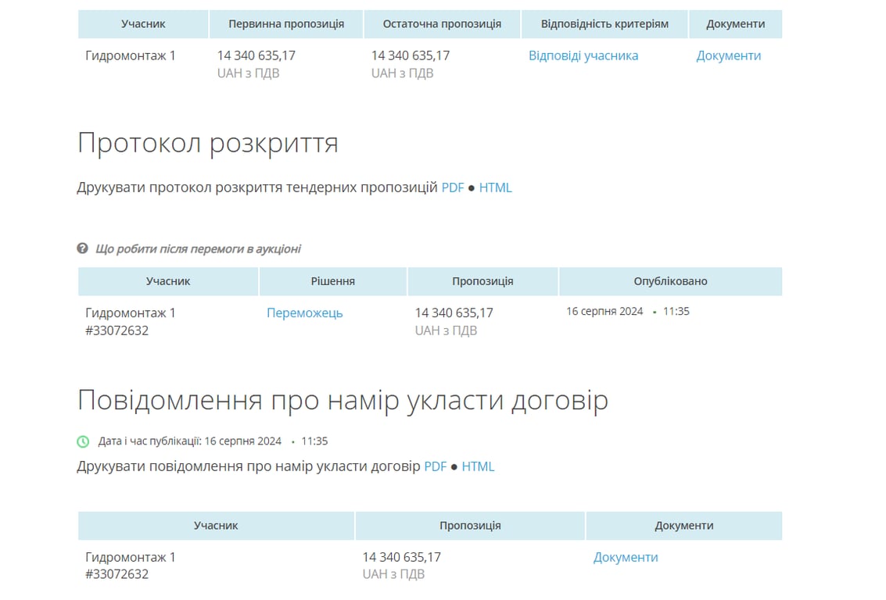Viewport: 886px width, 600px height.
Task: Open Документи in the bottom award table
Action: tap(625, 556)
